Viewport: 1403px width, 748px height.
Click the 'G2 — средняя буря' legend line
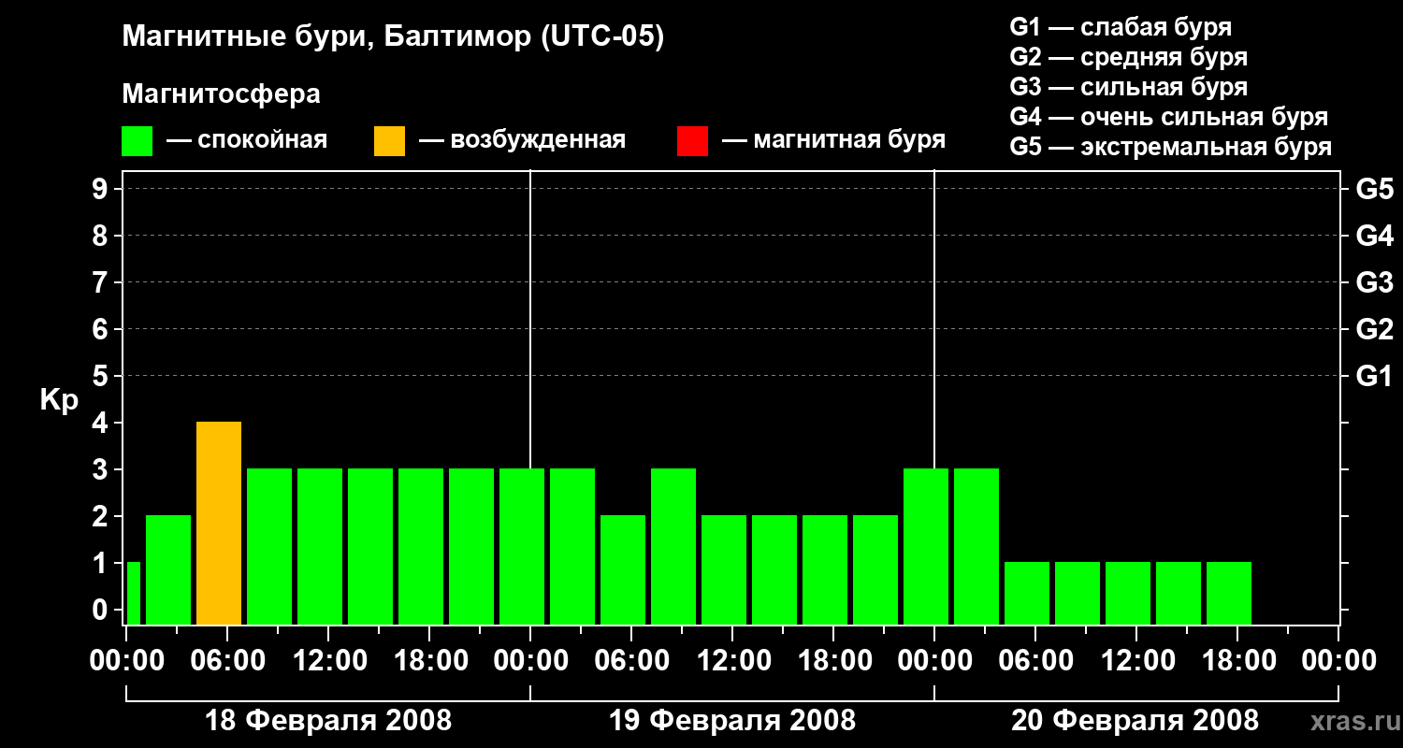point(1128,57)
